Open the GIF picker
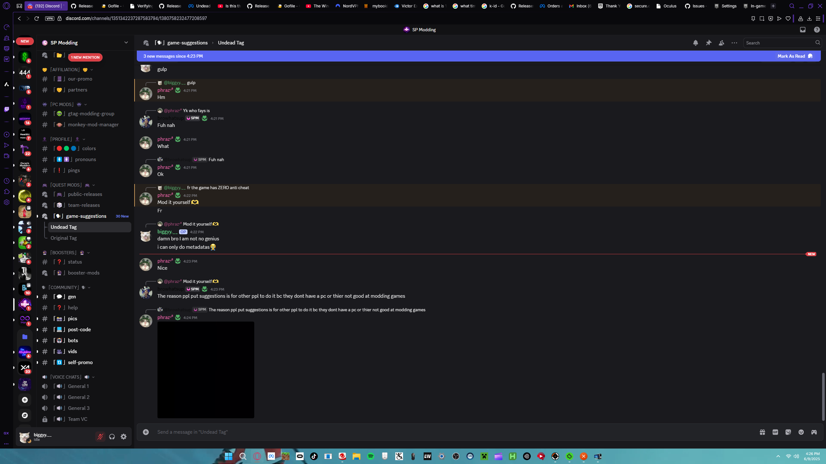The image size is (826, 464). click(775, 432)
